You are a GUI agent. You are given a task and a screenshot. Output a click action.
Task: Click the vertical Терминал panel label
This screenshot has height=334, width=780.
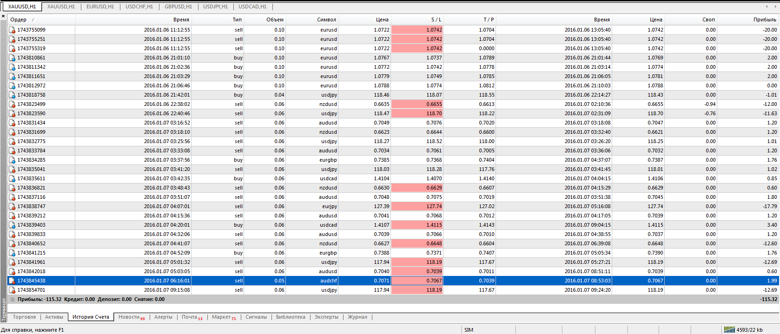pos(4,310)
